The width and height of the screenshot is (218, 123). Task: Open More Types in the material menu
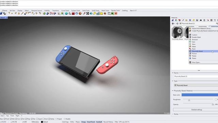(x=203, y=62)
